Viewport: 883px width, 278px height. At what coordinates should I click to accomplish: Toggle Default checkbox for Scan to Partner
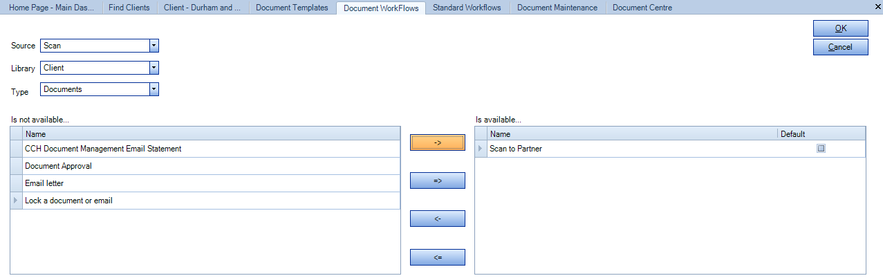point(821,149)
